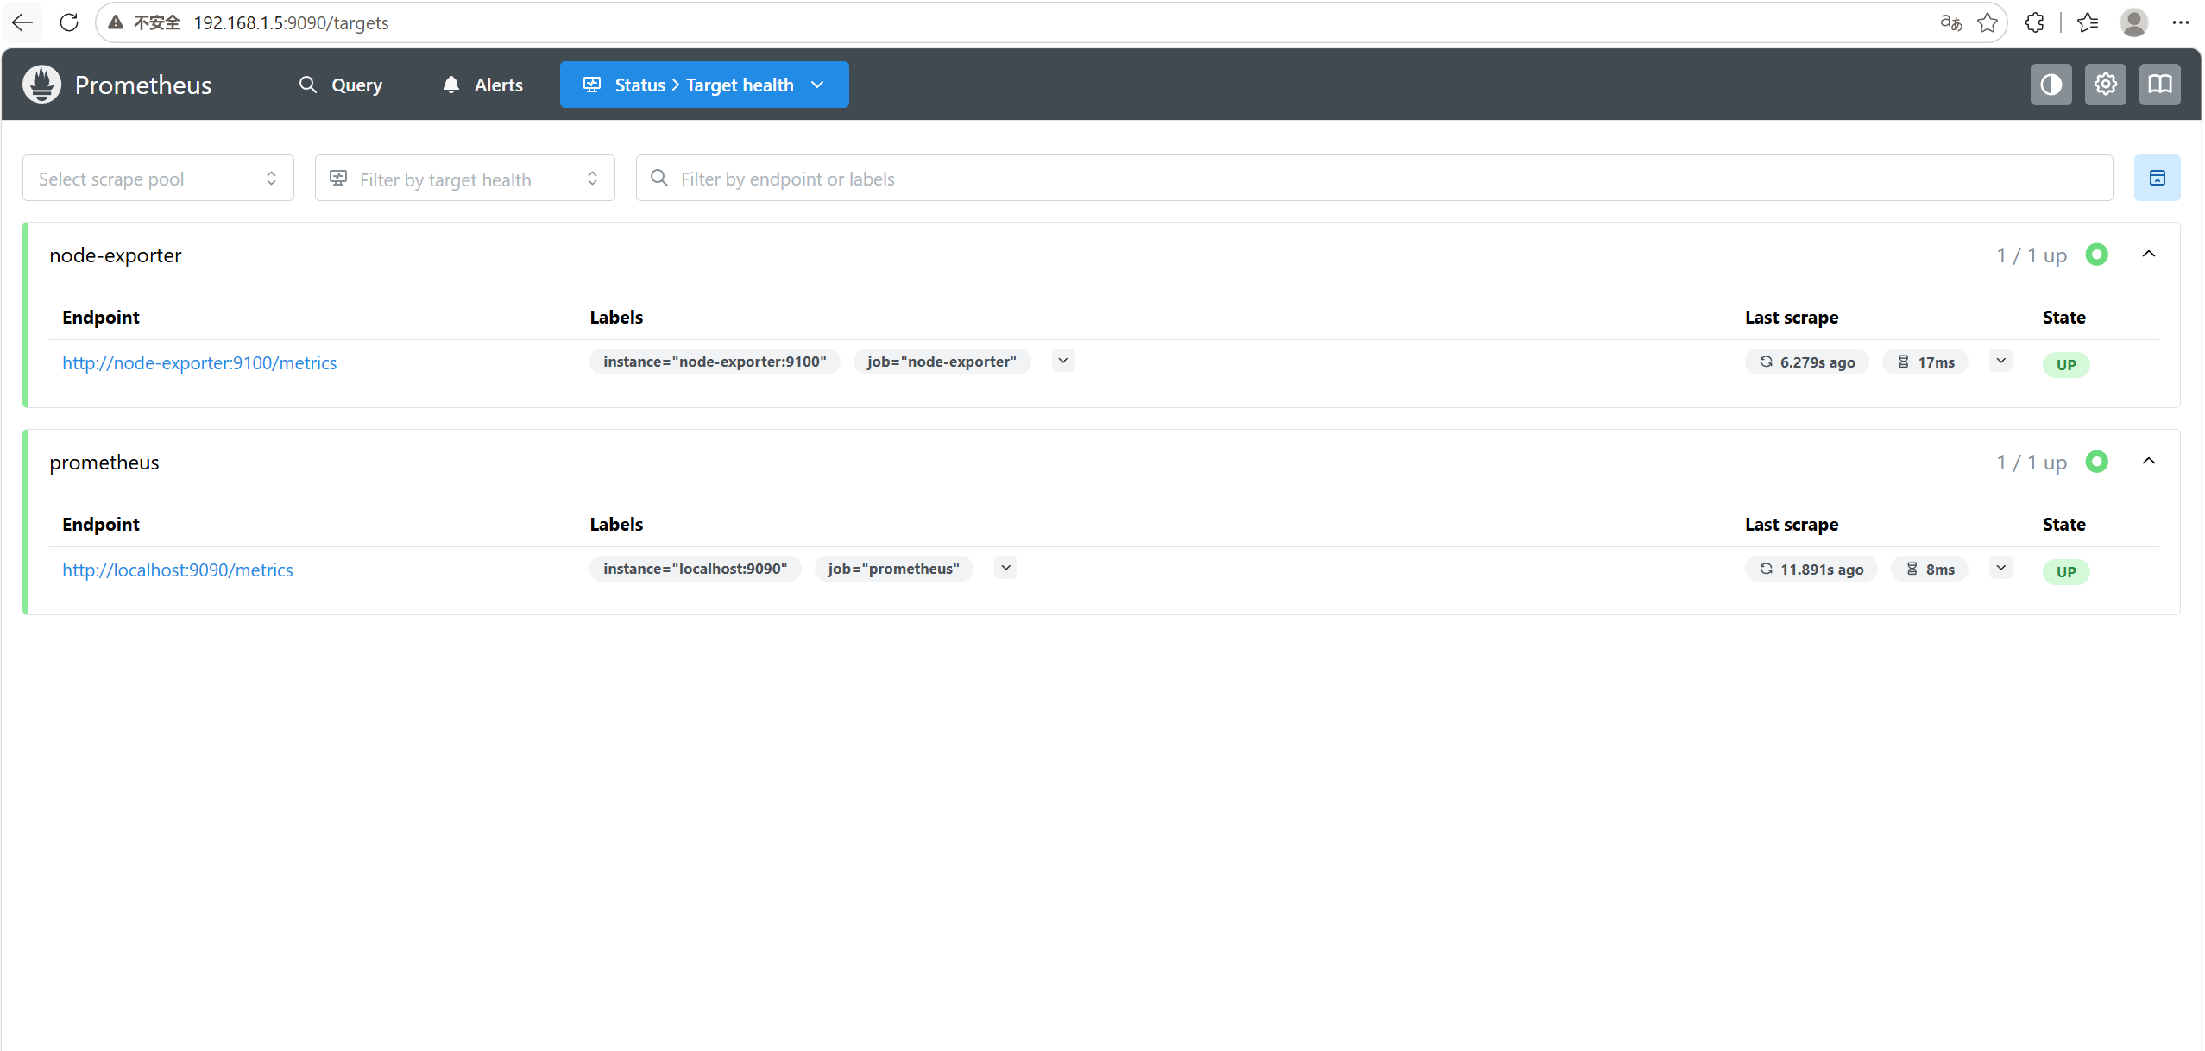Open browser extensions puzzle icon
Image resolution: width=2205 pixels, height=1051 pixels.
[2034, 22]
